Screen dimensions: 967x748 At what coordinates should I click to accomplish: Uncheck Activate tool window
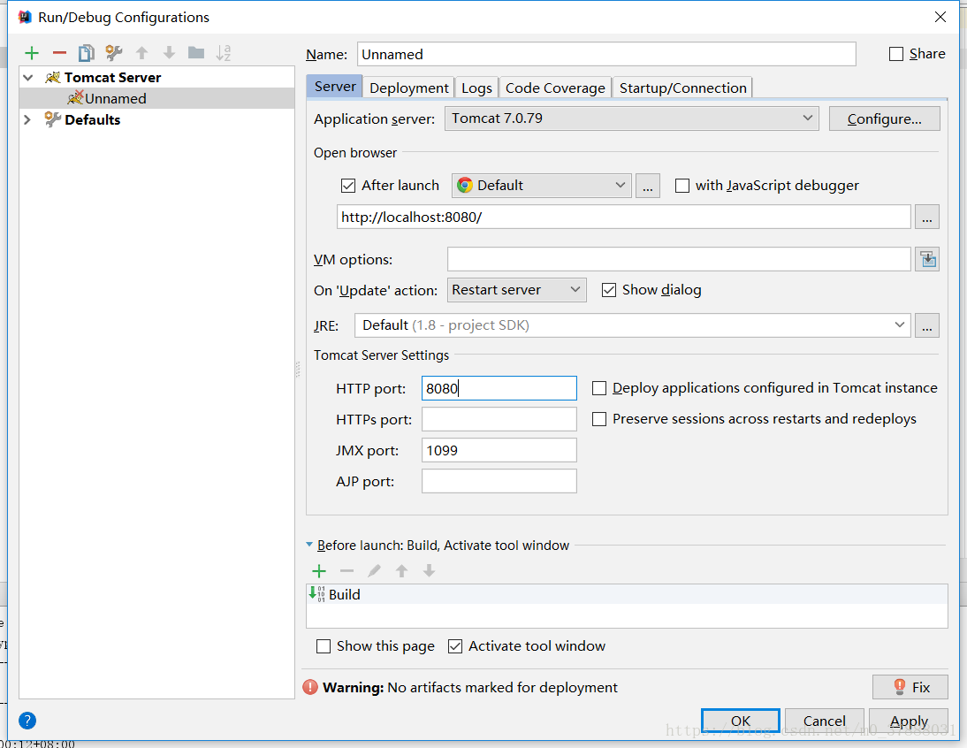coord(455,646)
